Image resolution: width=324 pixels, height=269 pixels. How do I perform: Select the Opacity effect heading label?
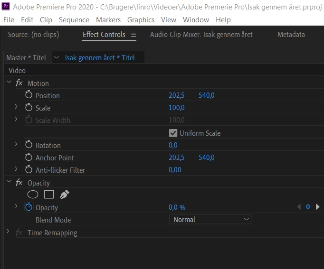38,183
